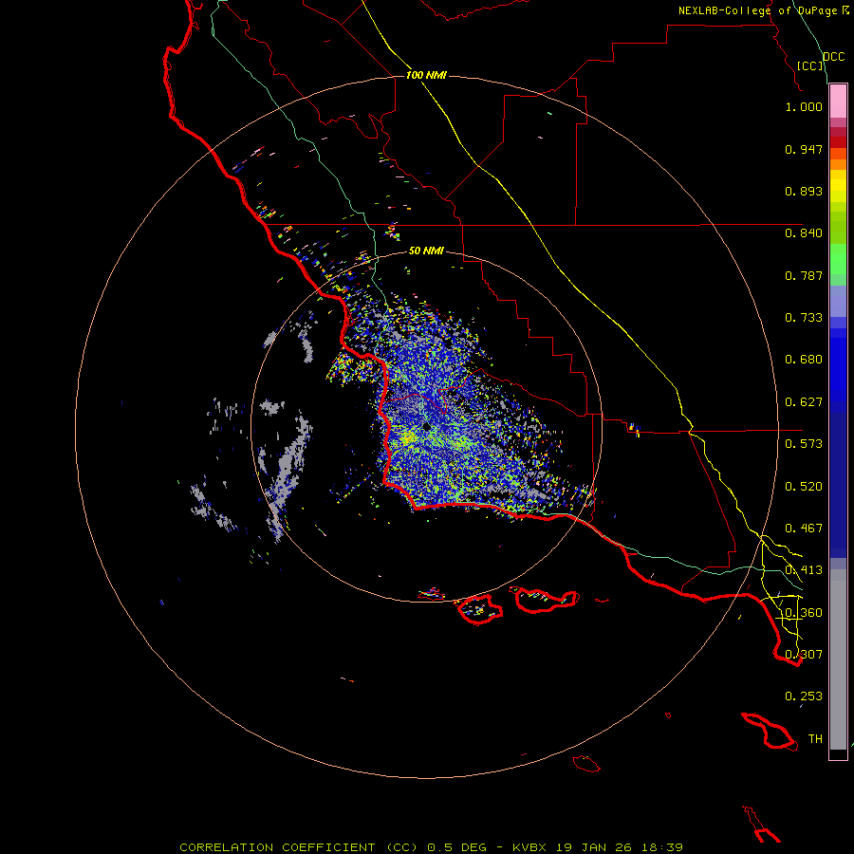Select the 0.627 legend value
Screen dimensions: 854x854
tap(804, 402)
